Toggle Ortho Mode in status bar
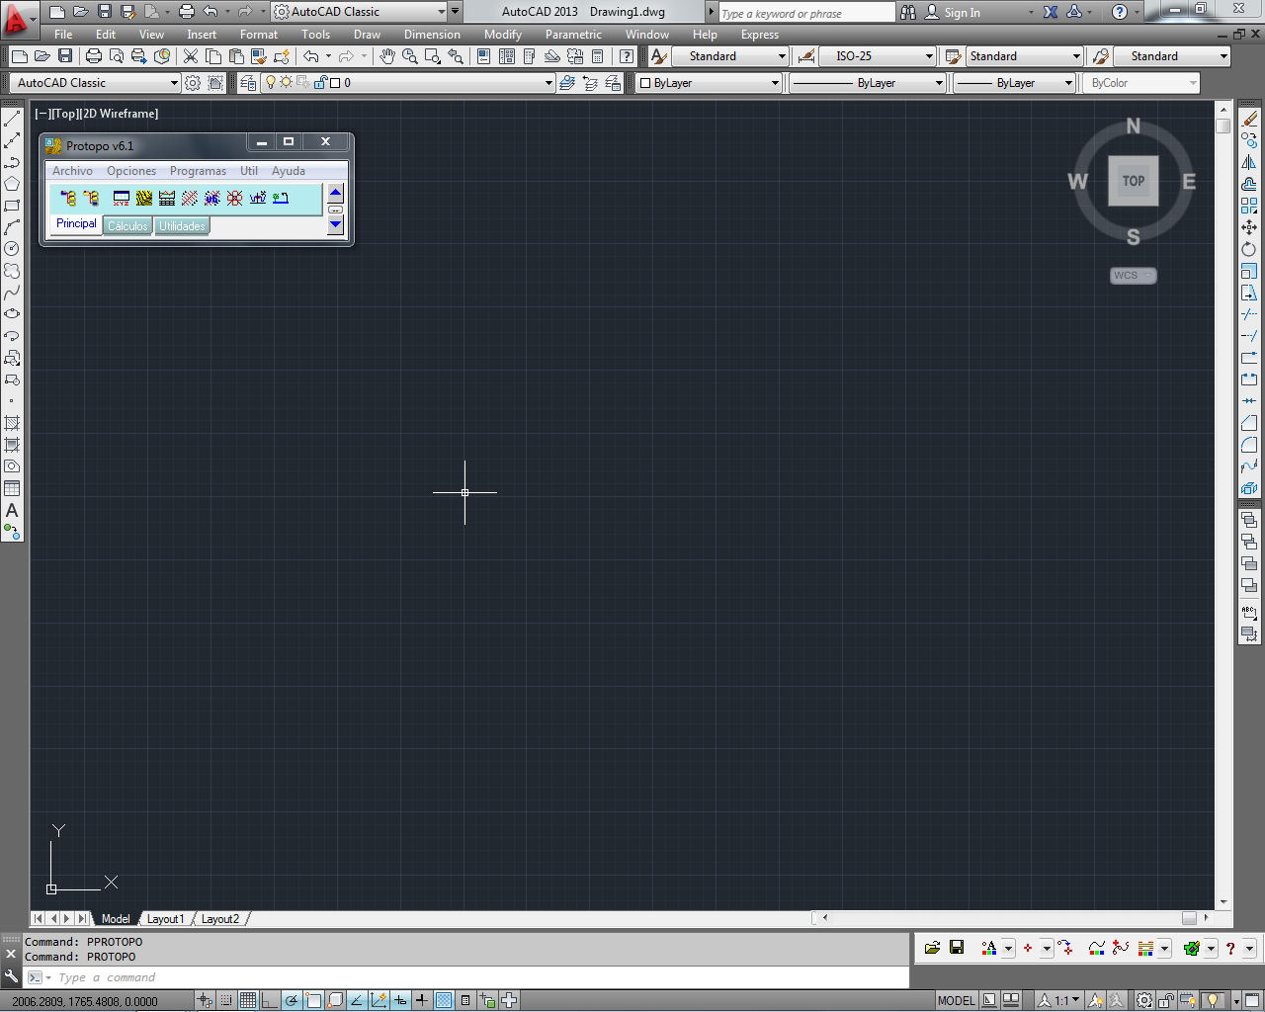Screen dimensions: 1265x1012 point(270,1000)
